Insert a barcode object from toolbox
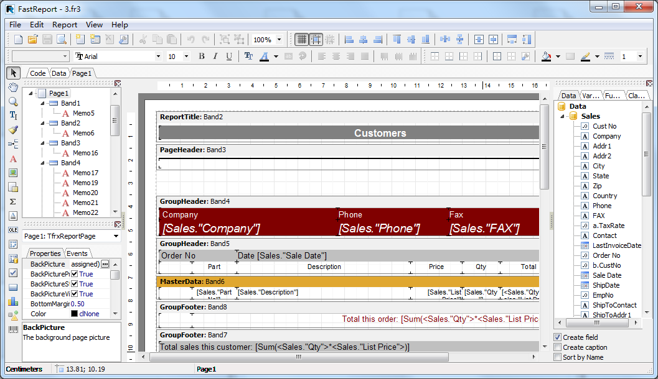The width and height of the screenshot is (658, 379). click(x=13, y=329)
